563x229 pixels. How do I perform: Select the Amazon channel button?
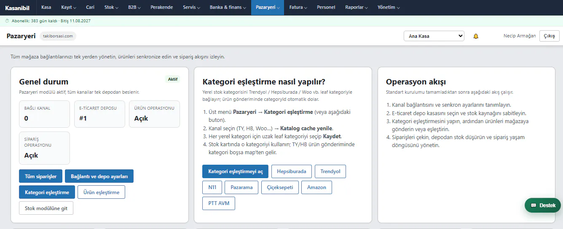point(316,187)
